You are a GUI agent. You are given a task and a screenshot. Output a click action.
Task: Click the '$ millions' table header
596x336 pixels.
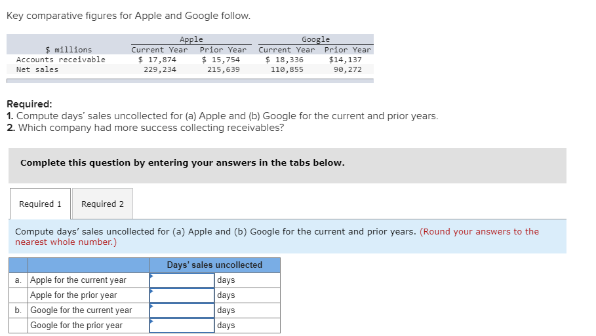(x=69, y=50)
